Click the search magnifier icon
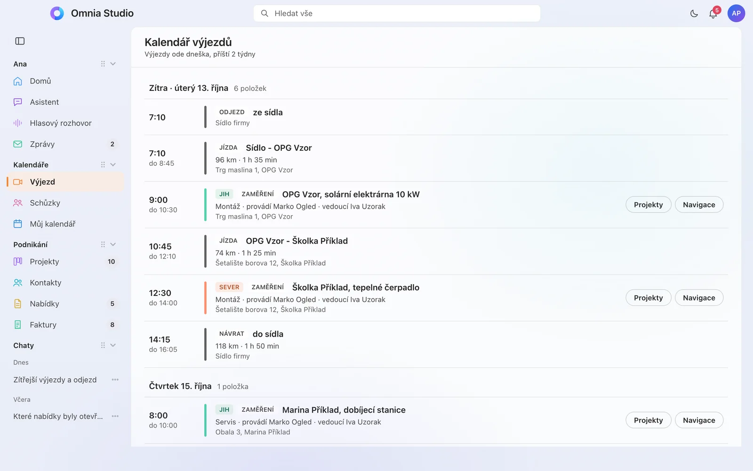 click(264, 13)
